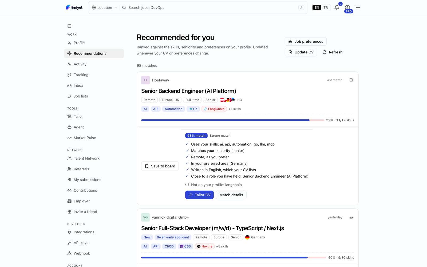Focus the job search field
Viewport: 427px width, 267px height.
212,7
